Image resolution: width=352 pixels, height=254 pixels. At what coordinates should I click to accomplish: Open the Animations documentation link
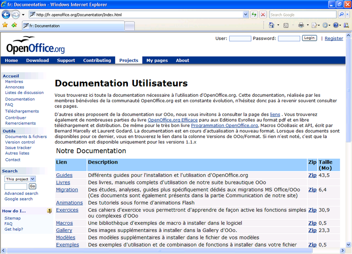click(69, 203)
